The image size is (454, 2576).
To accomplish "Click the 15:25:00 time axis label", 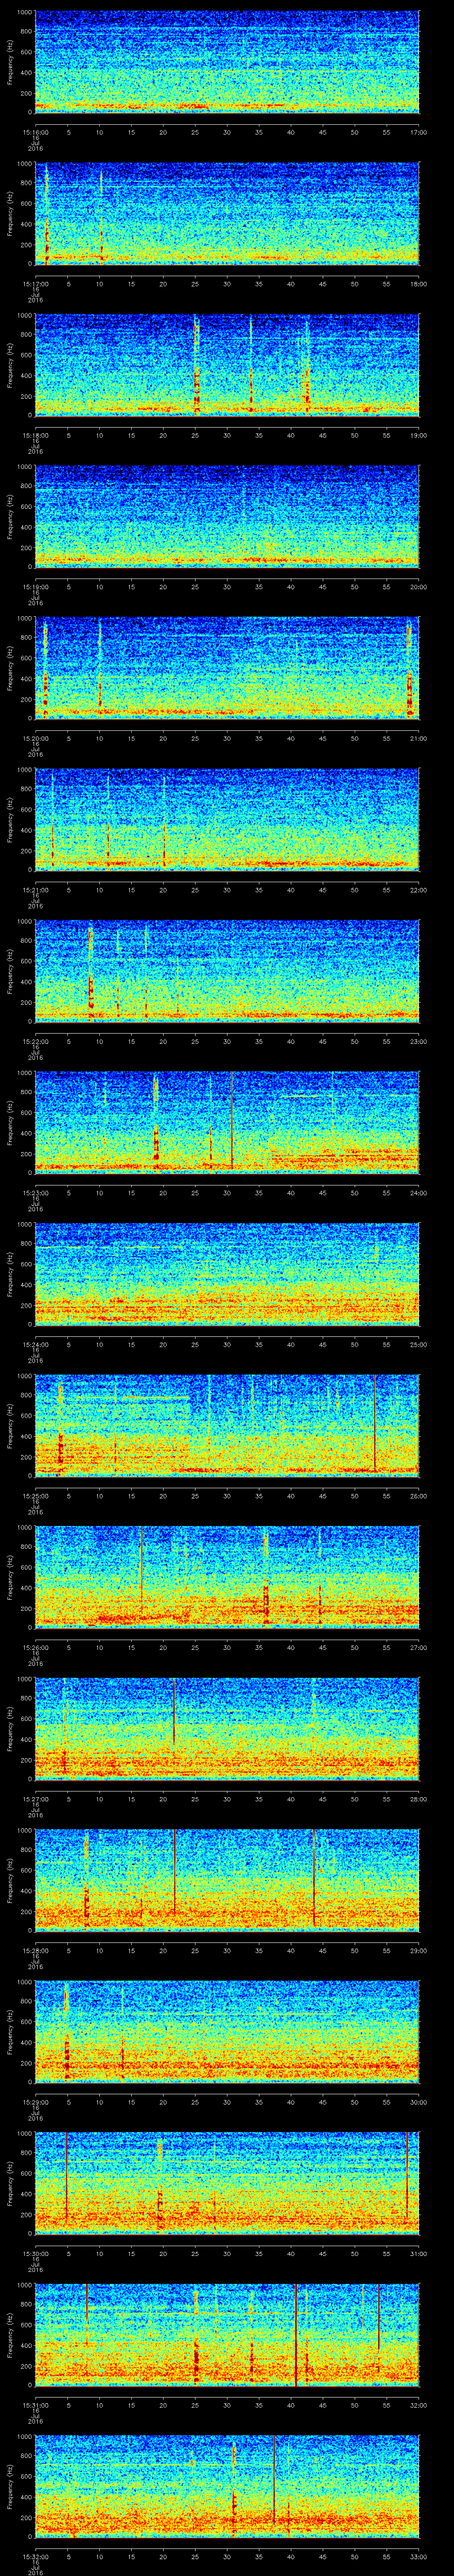I will (x=35, y=1495).
